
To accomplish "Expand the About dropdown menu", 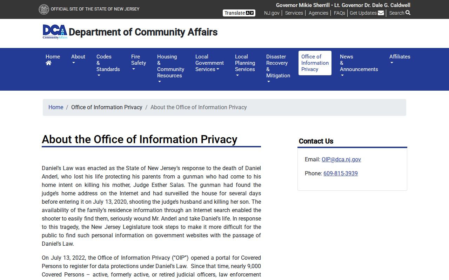I will (x=78, y=60).
